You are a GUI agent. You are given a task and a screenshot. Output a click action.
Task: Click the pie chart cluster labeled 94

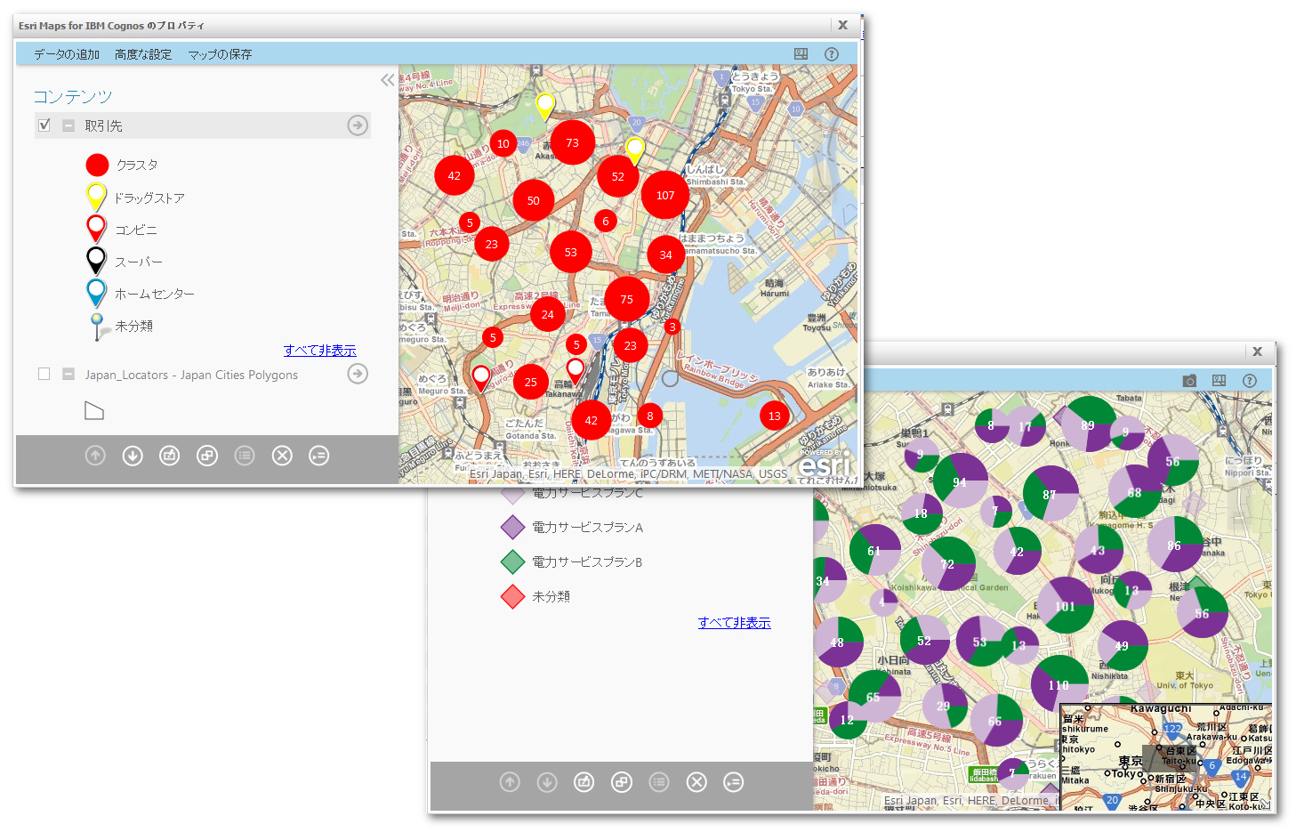961,481
